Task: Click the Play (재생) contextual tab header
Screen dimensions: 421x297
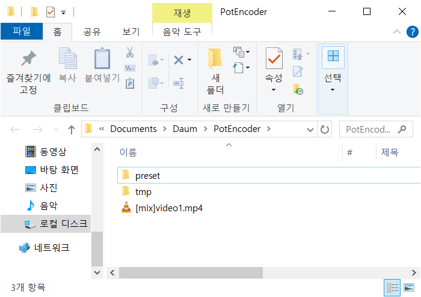Action: [182, 13]
